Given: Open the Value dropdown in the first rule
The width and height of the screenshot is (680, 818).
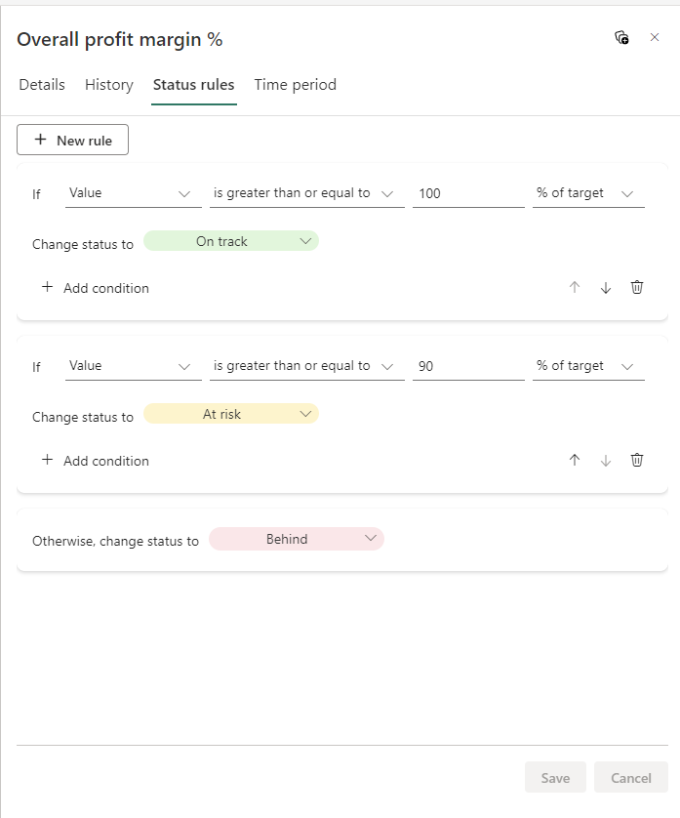Looking at the screenshot, I should pos(133,192).
